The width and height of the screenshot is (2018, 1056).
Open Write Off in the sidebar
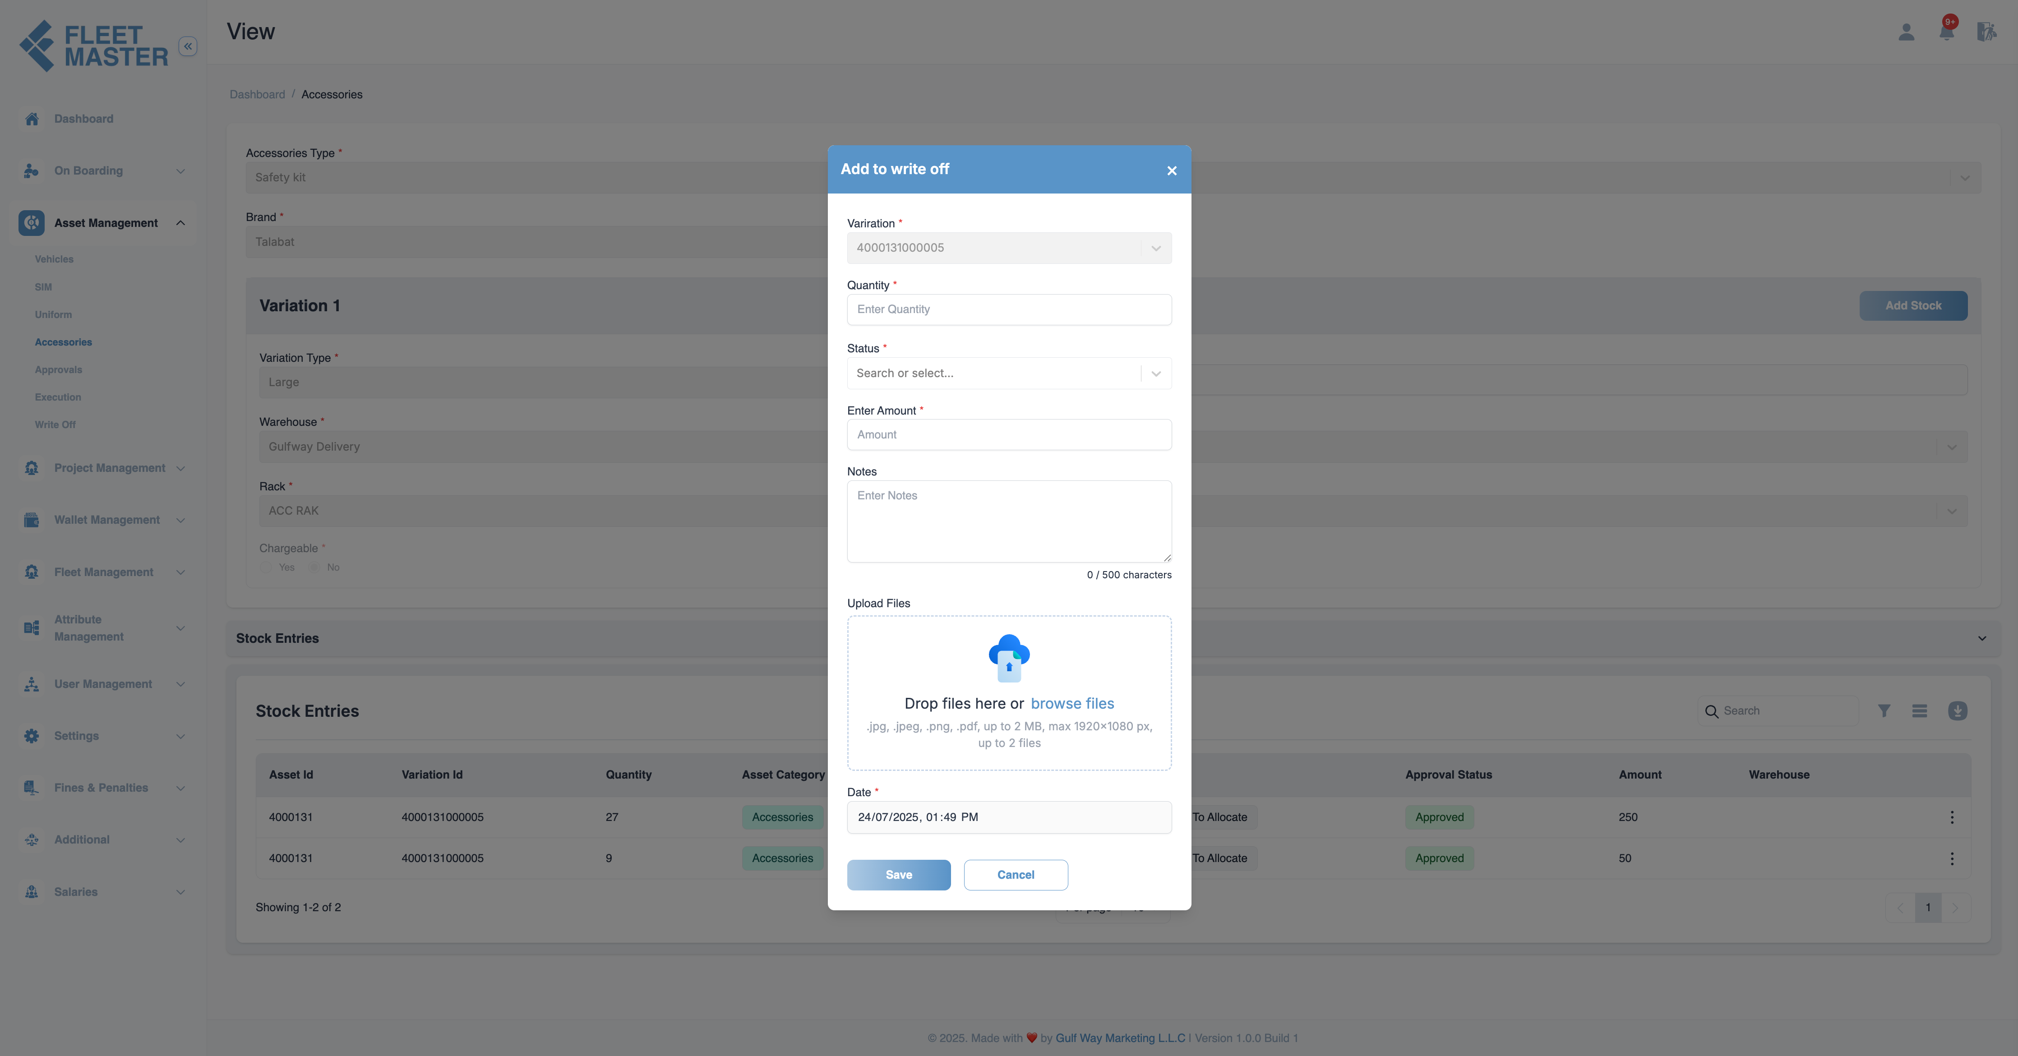[x=55, y=424]
